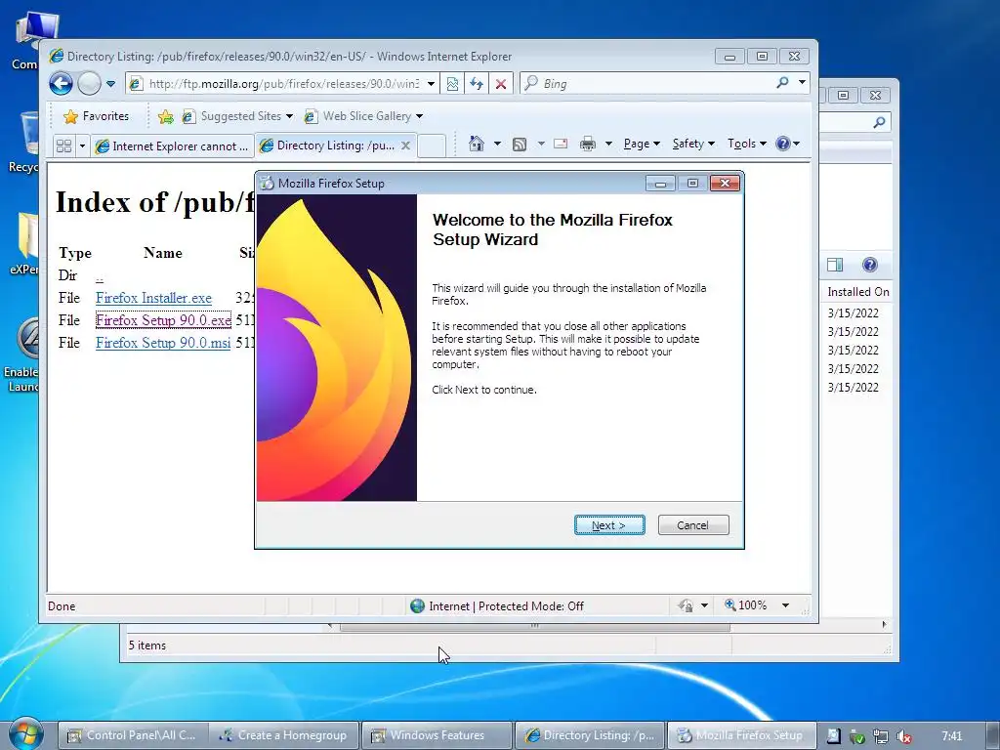Click the Print icon
The image size is (1000, 750).
[x=587, y=144]
